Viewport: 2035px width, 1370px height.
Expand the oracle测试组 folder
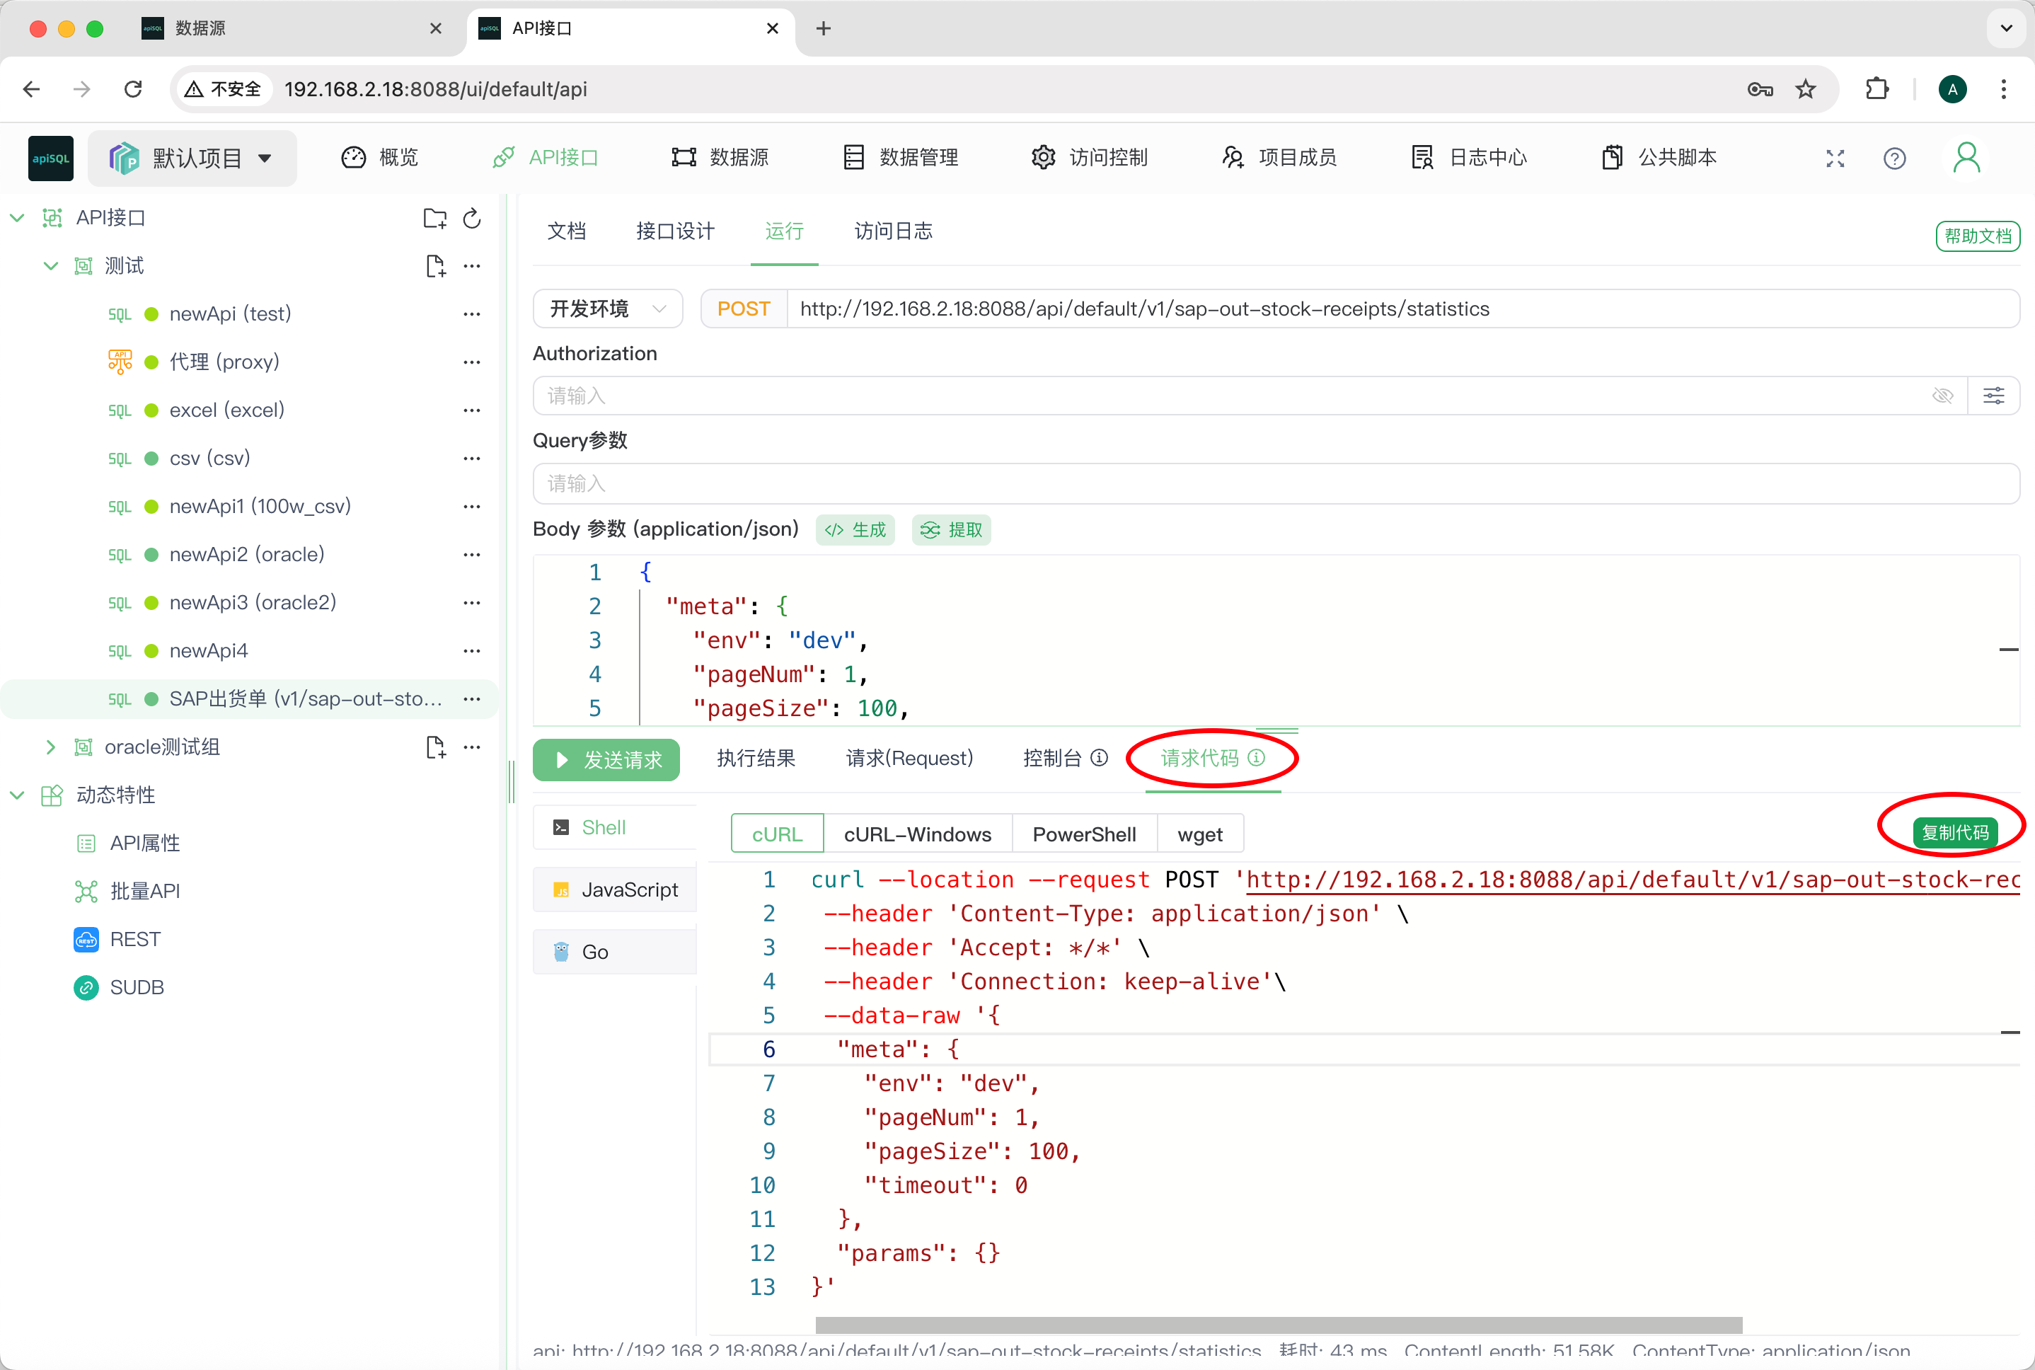coord(51,747)
